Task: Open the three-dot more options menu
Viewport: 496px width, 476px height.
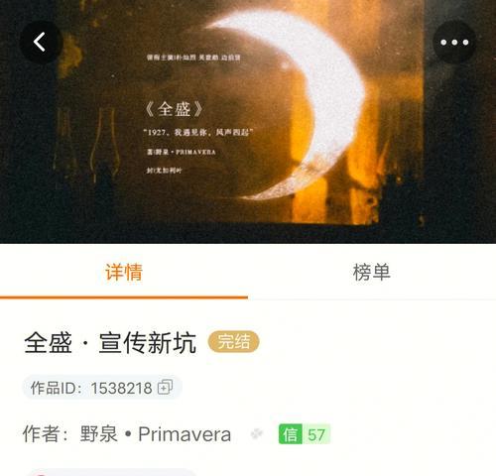Action: tap(454, 42)
